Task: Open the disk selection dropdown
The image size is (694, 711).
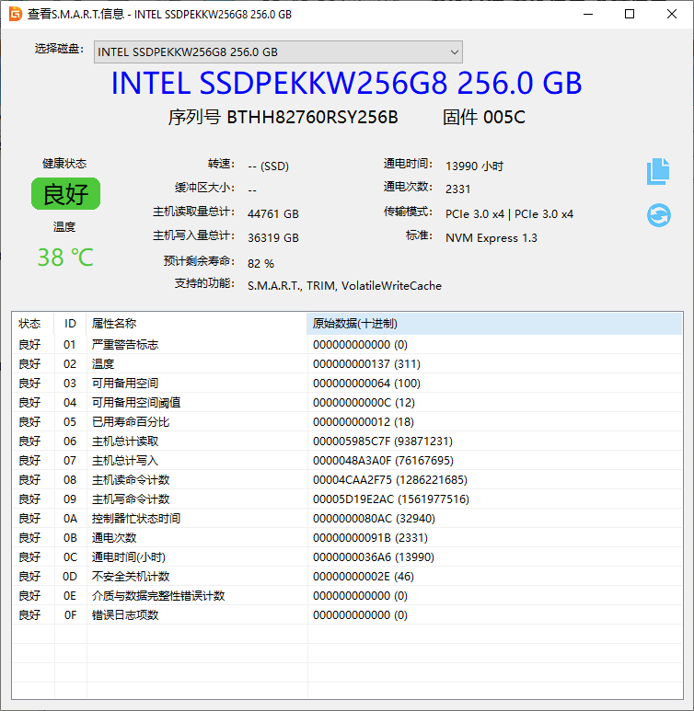Action: (278, 52)
